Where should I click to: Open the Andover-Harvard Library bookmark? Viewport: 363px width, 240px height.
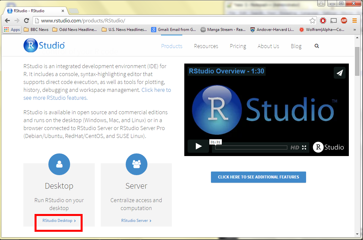272,30
